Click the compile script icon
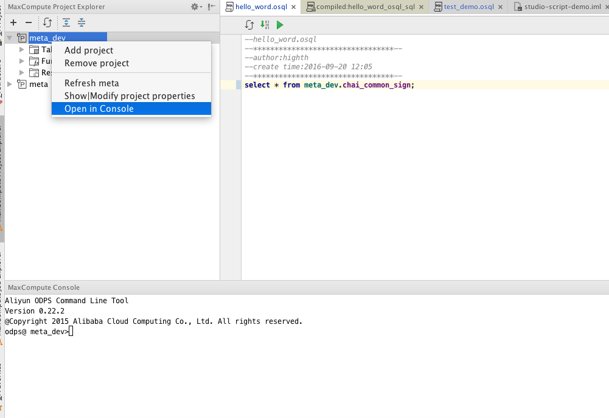This screenshot has width=609, height=418. (265, 25)
